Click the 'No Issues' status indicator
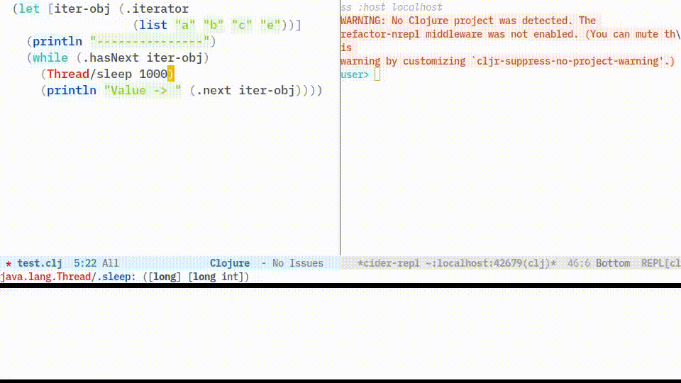This screenshot has width=681, height=383. tap(297, 263)
